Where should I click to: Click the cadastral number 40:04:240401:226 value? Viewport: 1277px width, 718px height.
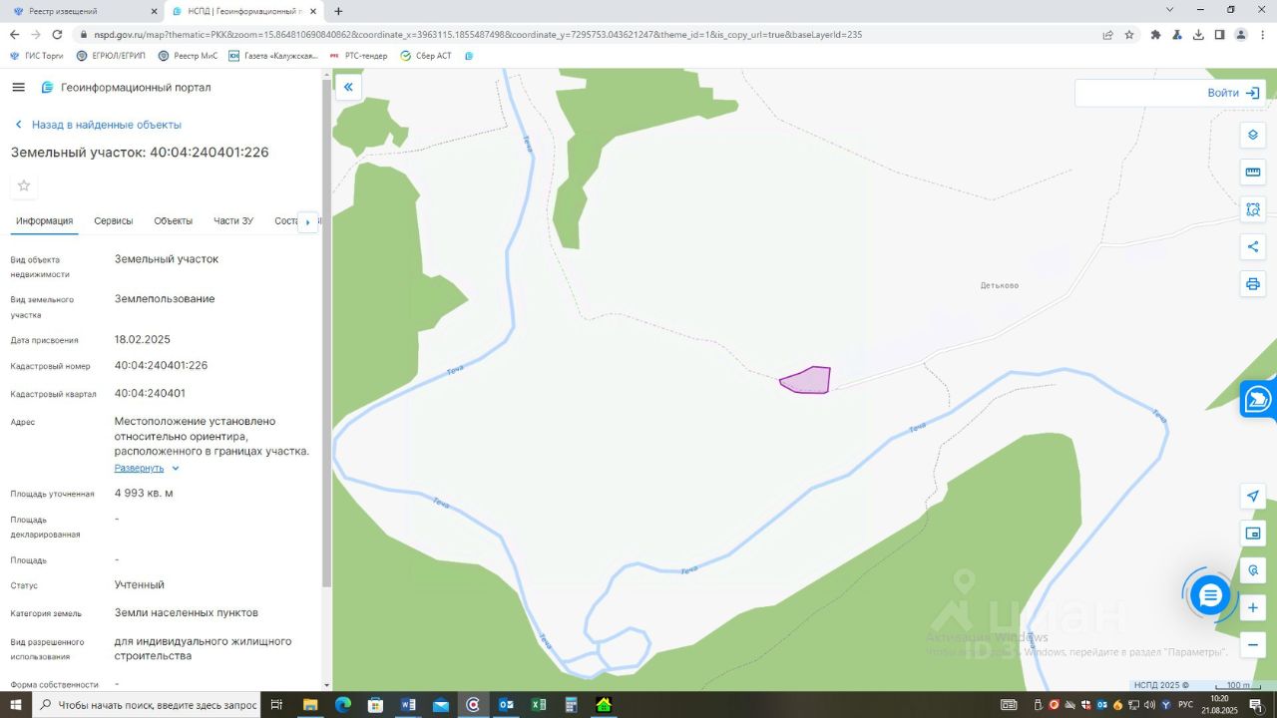coord(162,365)
